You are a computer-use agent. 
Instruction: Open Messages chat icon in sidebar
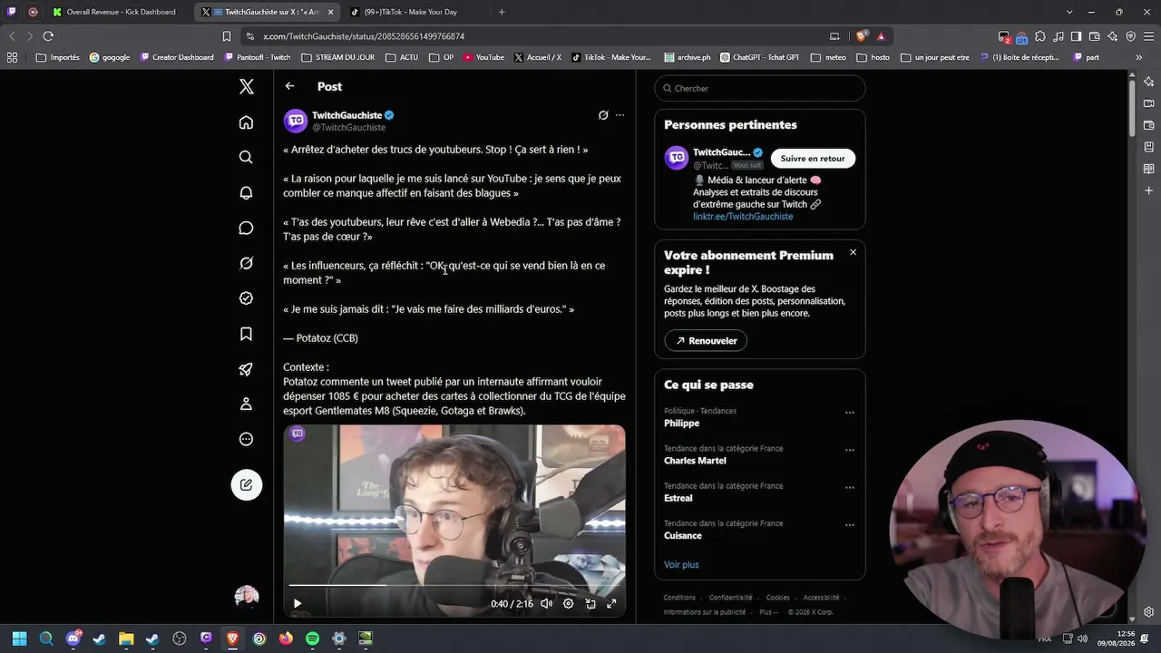coord(246,228)
